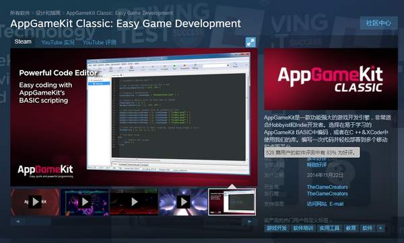Open the 社区中心 community hub
The width and height of the screenshot is (404, 243).
pyautogui.click(x=378, y=23)
